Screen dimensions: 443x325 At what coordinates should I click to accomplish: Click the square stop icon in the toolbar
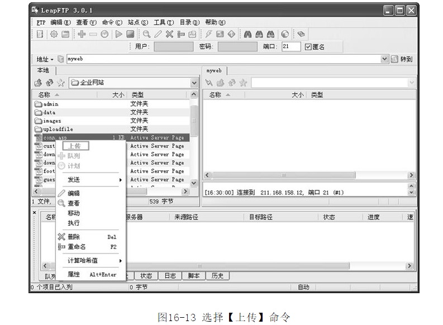pos(130,34)
